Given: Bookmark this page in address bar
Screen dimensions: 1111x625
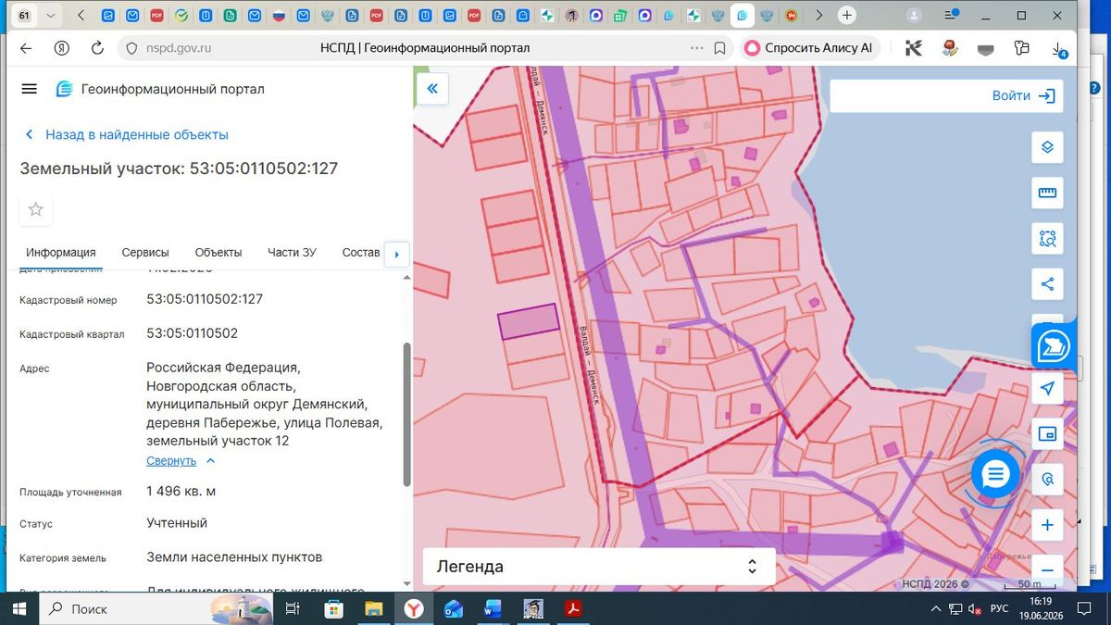Looking at the screenshot, I should pyautogui.click(x=719, y=48).
